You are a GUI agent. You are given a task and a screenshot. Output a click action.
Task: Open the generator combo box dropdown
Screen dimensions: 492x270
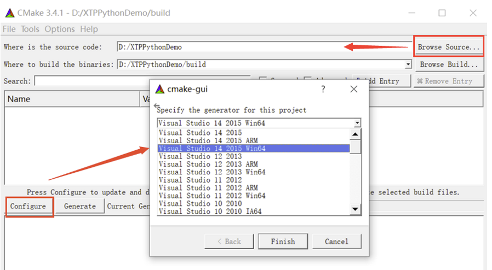pyautogui.click(x=357, y=124)
